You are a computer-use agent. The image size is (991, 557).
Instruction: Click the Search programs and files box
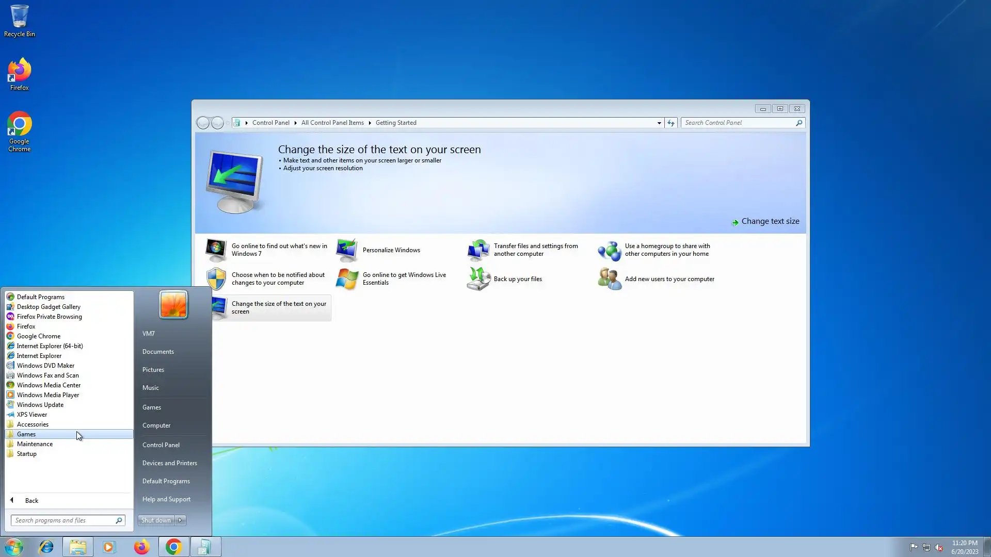[62, 520]
